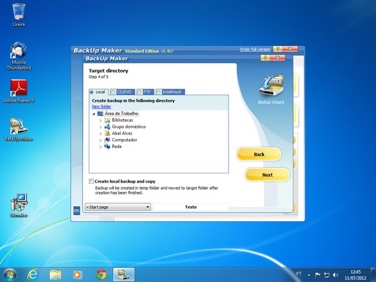Select Grupo doméstico label in tree
This screenshot has height=282, width=376.
[x=129, y=127]
